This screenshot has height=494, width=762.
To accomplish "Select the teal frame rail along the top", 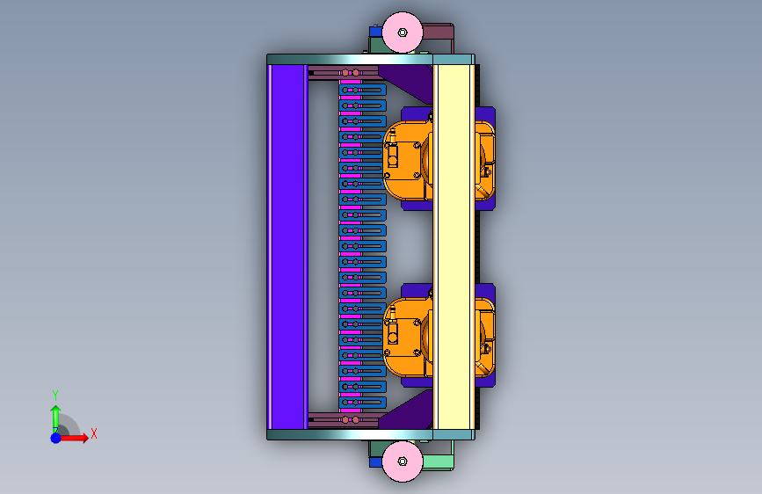I will (371, 59).
